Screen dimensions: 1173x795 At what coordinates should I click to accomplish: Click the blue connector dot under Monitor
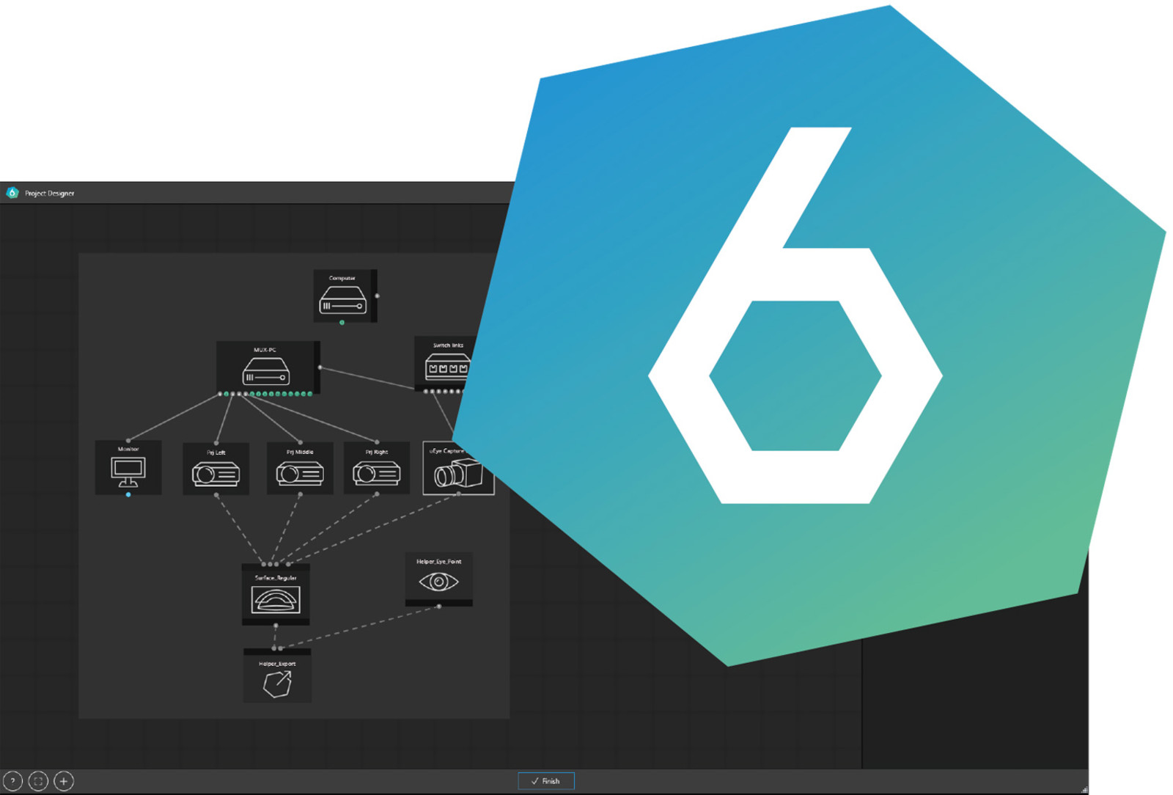pyautogui.click(x=128, y=495)
